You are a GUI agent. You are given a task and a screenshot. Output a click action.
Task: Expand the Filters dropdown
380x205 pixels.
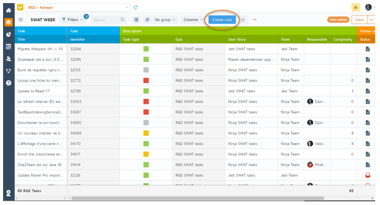point(73,20)
